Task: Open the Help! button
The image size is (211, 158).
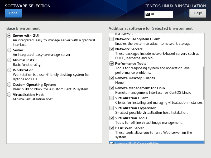Action: coord(198,13)
